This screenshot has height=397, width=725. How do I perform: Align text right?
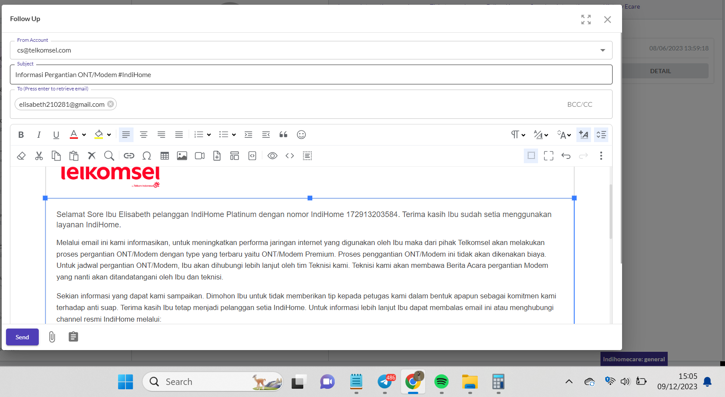(161, 135)
